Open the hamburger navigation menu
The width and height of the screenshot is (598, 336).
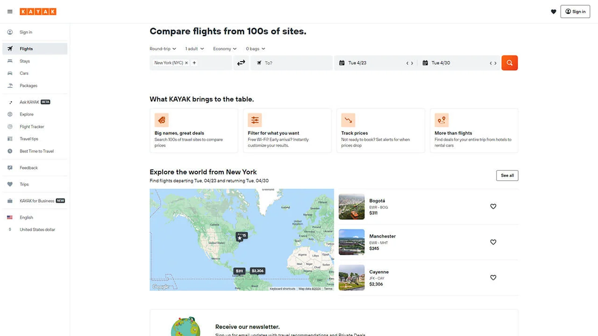point(10,12)
